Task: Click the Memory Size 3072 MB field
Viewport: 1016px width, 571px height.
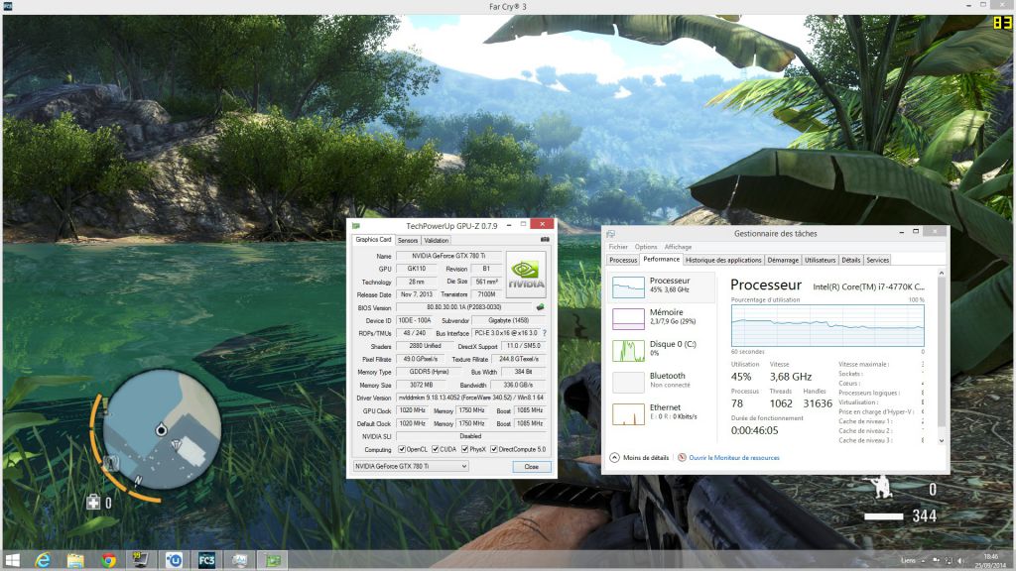Action: (421, 385)
